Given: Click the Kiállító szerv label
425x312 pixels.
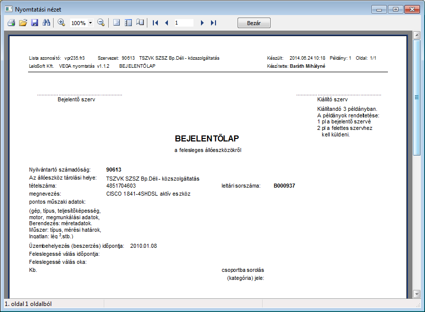Looking at the screenshot, I should [332, 99].
